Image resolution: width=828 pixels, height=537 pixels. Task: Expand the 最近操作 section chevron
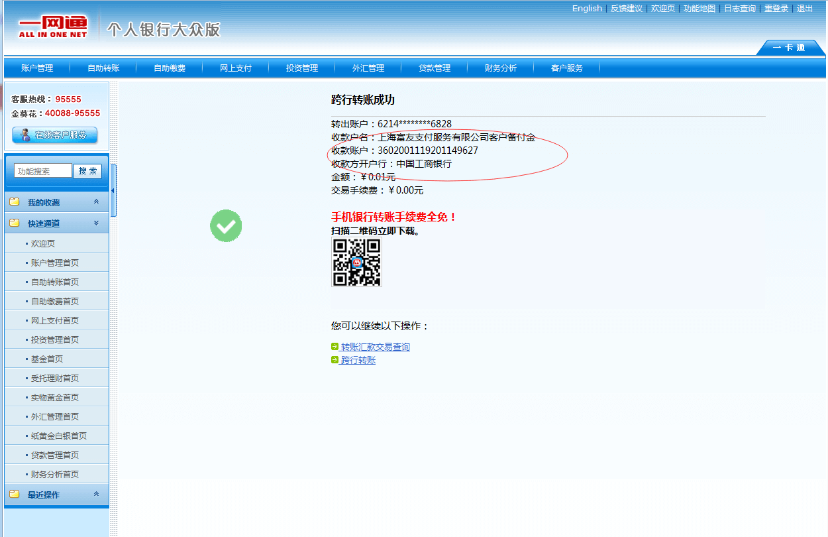tap(96, 495)
